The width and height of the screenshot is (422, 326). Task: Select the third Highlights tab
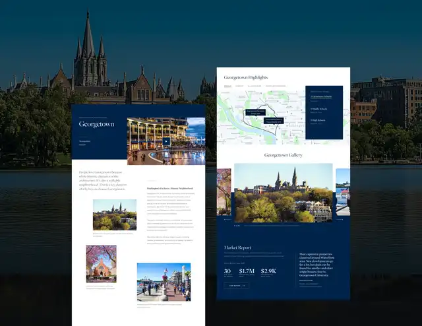[255, 86]
